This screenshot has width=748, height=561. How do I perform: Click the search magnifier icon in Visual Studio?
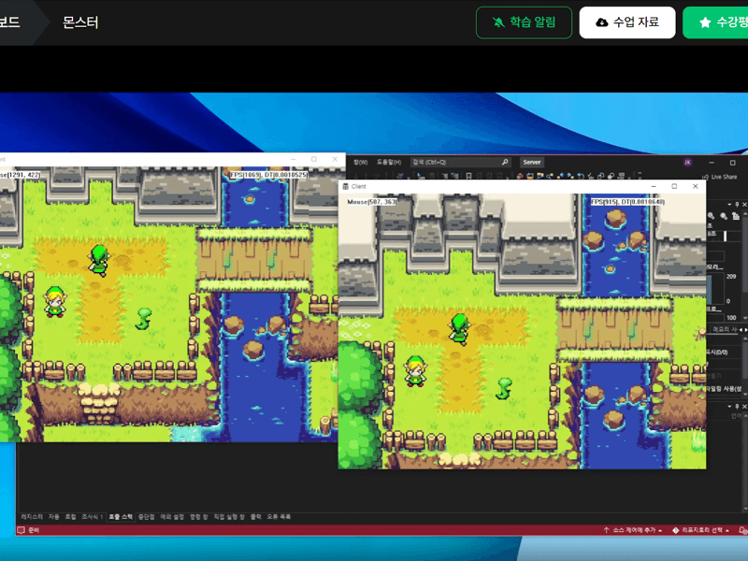coord(505,162)
